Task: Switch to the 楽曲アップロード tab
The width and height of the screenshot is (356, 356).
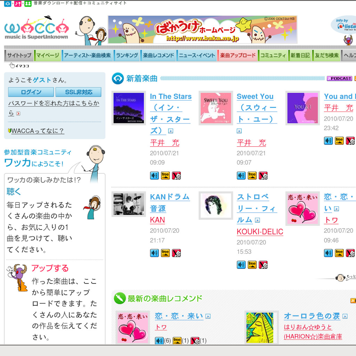Action: coord(237,55)
